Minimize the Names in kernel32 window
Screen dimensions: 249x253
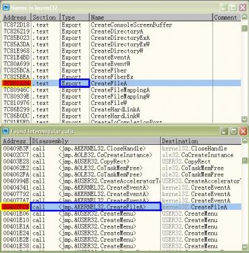pyautogui.click(x=224, y=8)
